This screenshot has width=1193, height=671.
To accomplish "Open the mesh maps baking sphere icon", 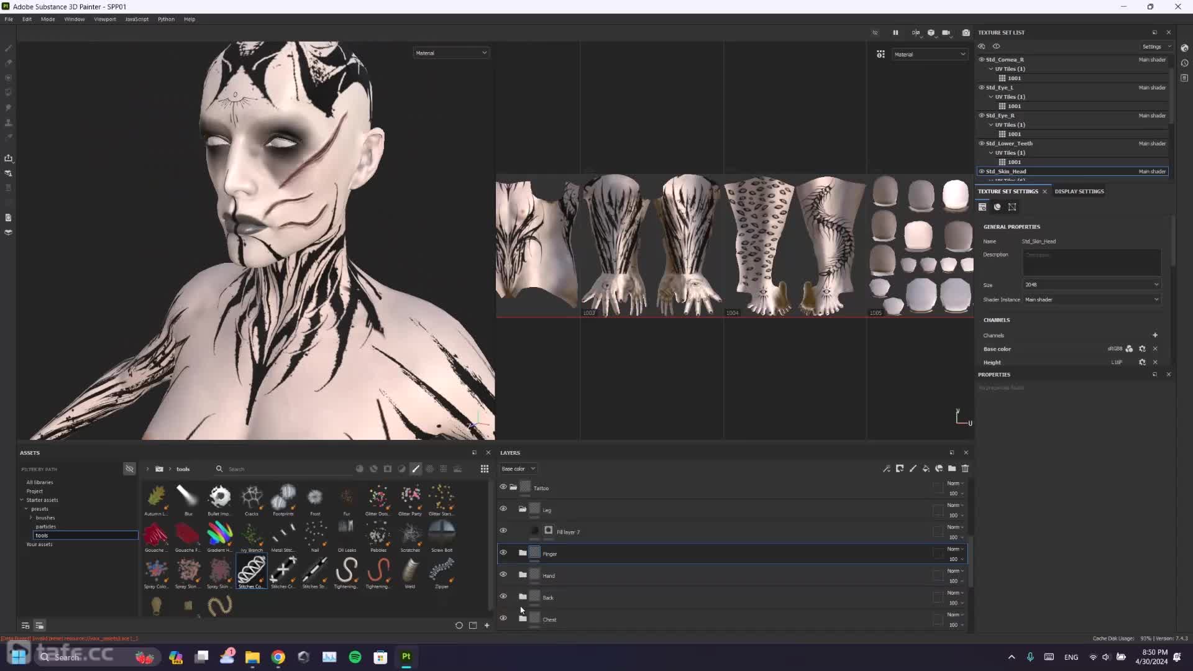I will tap(997, 207).
